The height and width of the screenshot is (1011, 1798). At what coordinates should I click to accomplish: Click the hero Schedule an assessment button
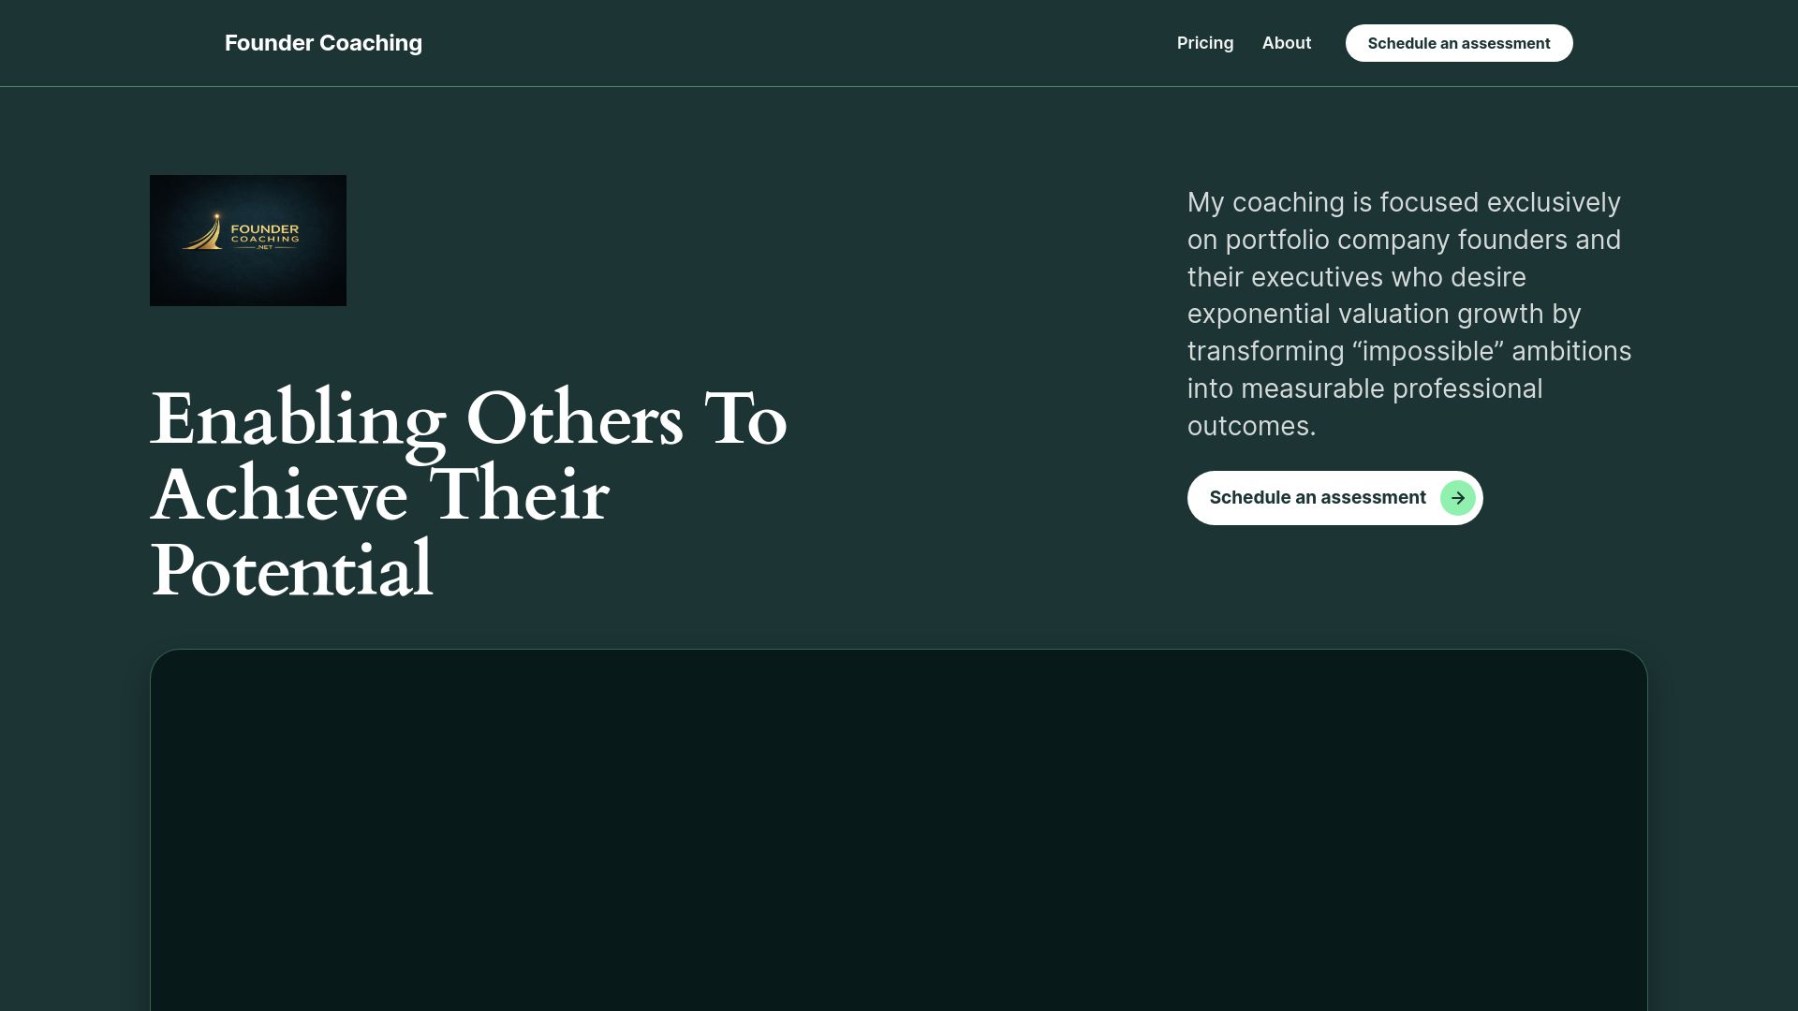pyautogui.click(x=1318, y=498)
